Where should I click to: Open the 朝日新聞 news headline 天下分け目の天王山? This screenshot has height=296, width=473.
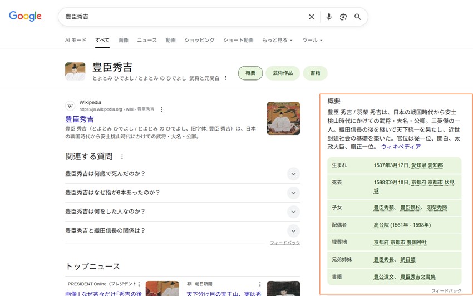click(224, 293)
